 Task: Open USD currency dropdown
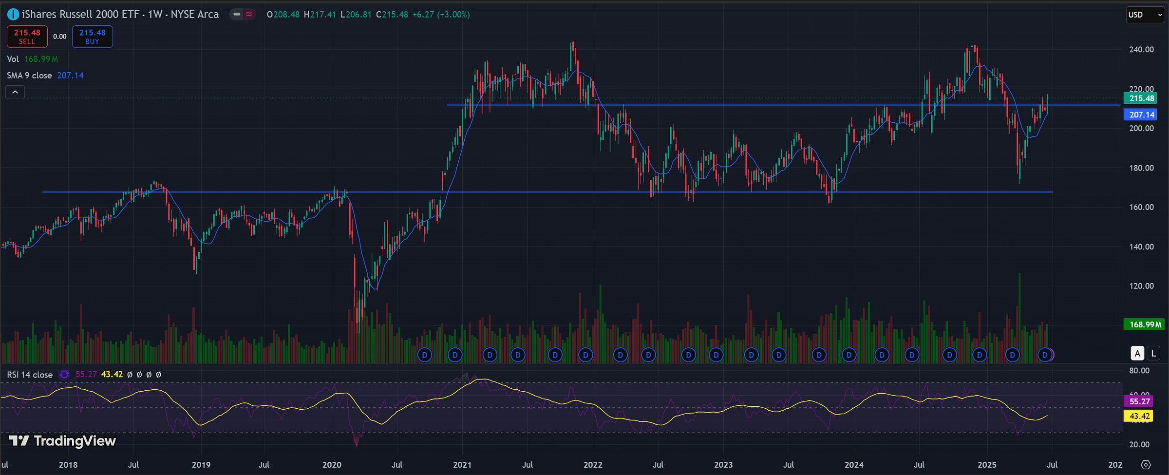coord(1145,15)
